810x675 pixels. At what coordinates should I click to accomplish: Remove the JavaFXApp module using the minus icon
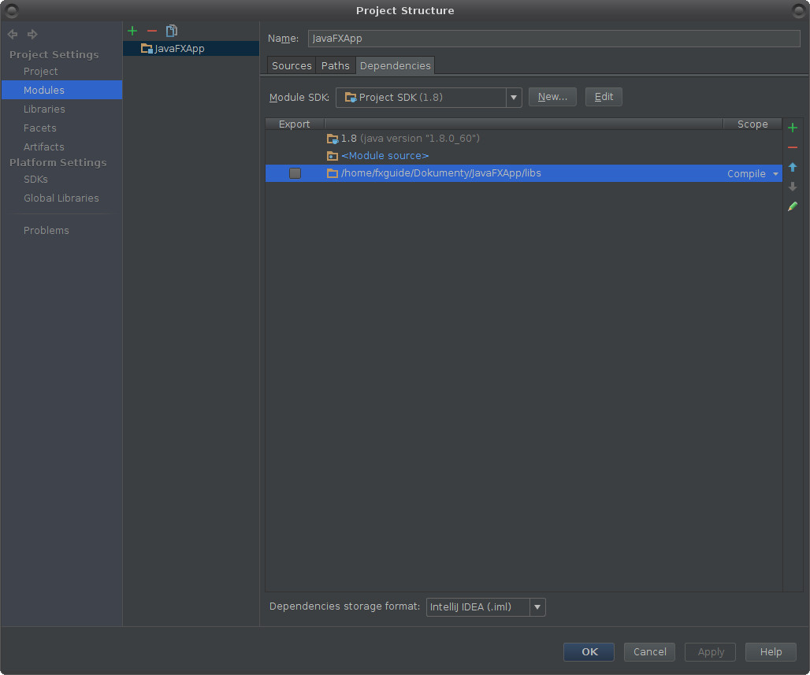[x=151, y=31]
